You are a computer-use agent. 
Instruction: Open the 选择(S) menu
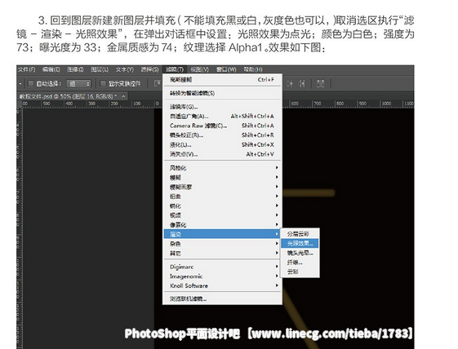click(x=149, y=69)
